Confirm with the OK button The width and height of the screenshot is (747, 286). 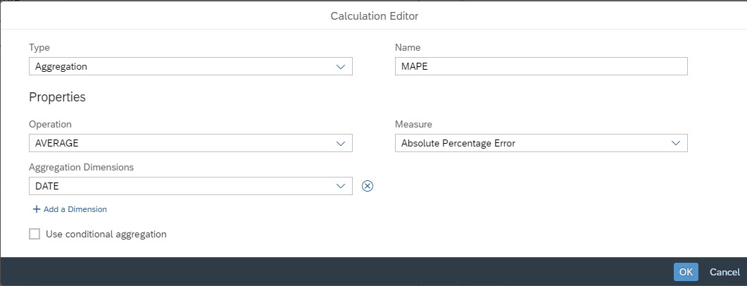[x=686, y=272]
